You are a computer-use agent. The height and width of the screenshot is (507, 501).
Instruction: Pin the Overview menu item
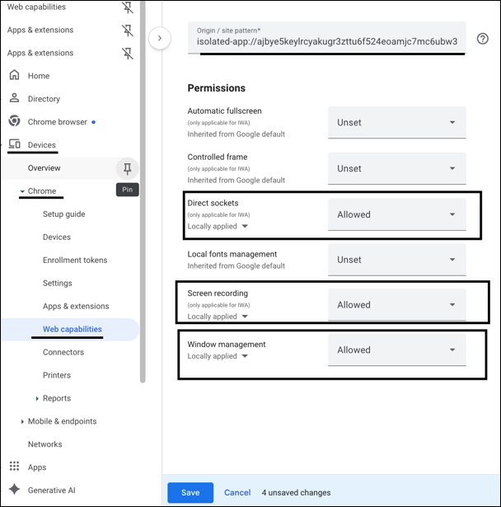pos(127,168)
